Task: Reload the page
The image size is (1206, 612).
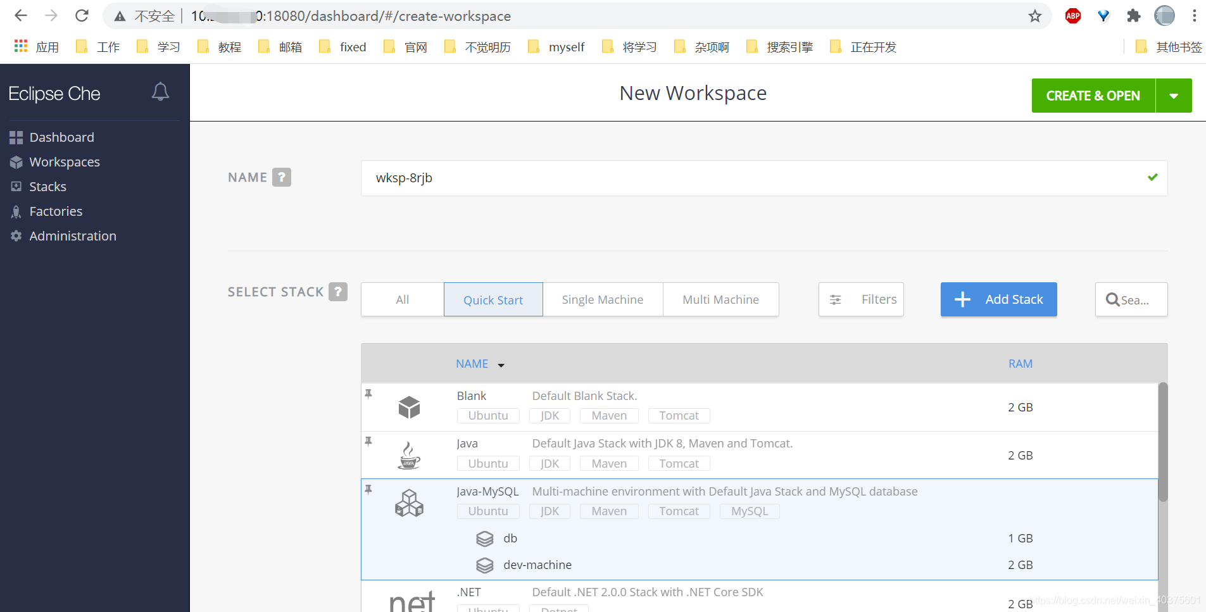Action: 82,16
